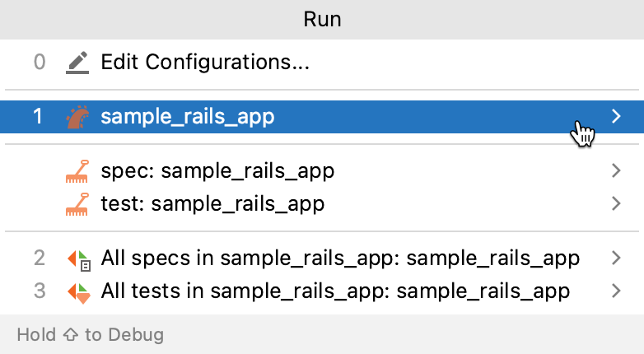
Task: Click the All specs RSpec icon
Action: [77, 259]
